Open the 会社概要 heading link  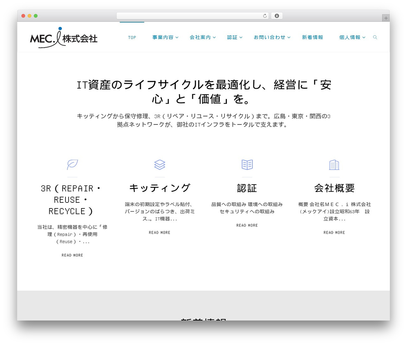click(334, 188)
